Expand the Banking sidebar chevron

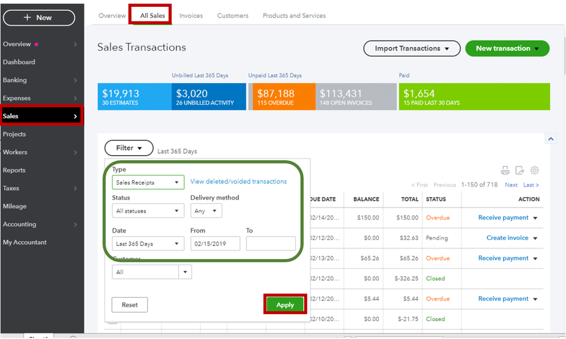(75, 80)
